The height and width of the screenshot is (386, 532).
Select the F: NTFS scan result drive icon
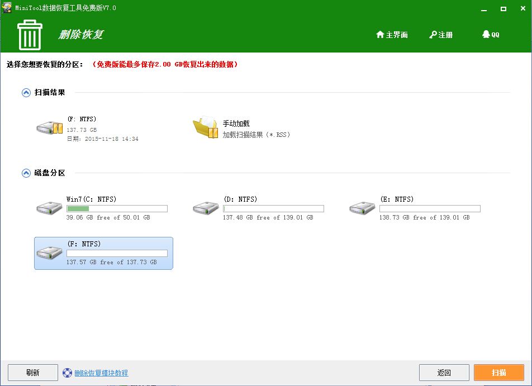[x=50, y=127]
